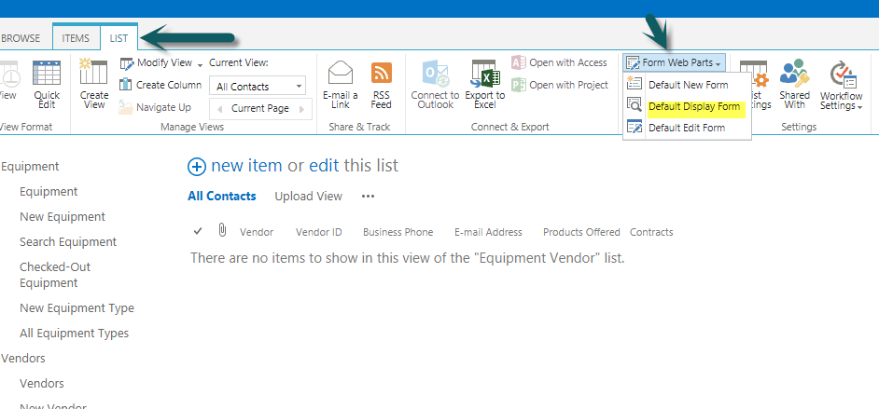Viewport: 879px width, 409px height.
Task: Click the Create Column button
Action: [x=160, y=85]
